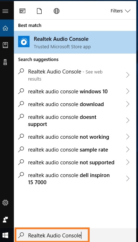Launch Realtek Audio Console best match
This screenshot has height=242, width=138.
pos(75,42)
